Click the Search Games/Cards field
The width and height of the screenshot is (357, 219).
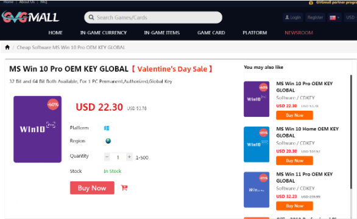click(154, 18)
